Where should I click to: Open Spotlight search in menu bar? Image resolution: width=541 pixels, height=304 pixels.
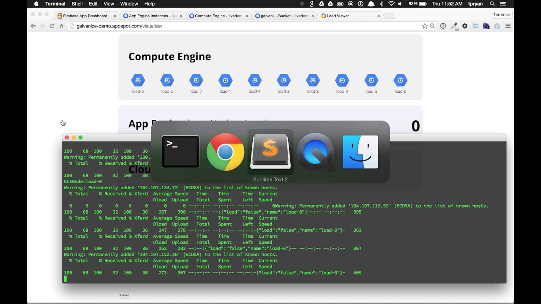(x=492, y=4)
